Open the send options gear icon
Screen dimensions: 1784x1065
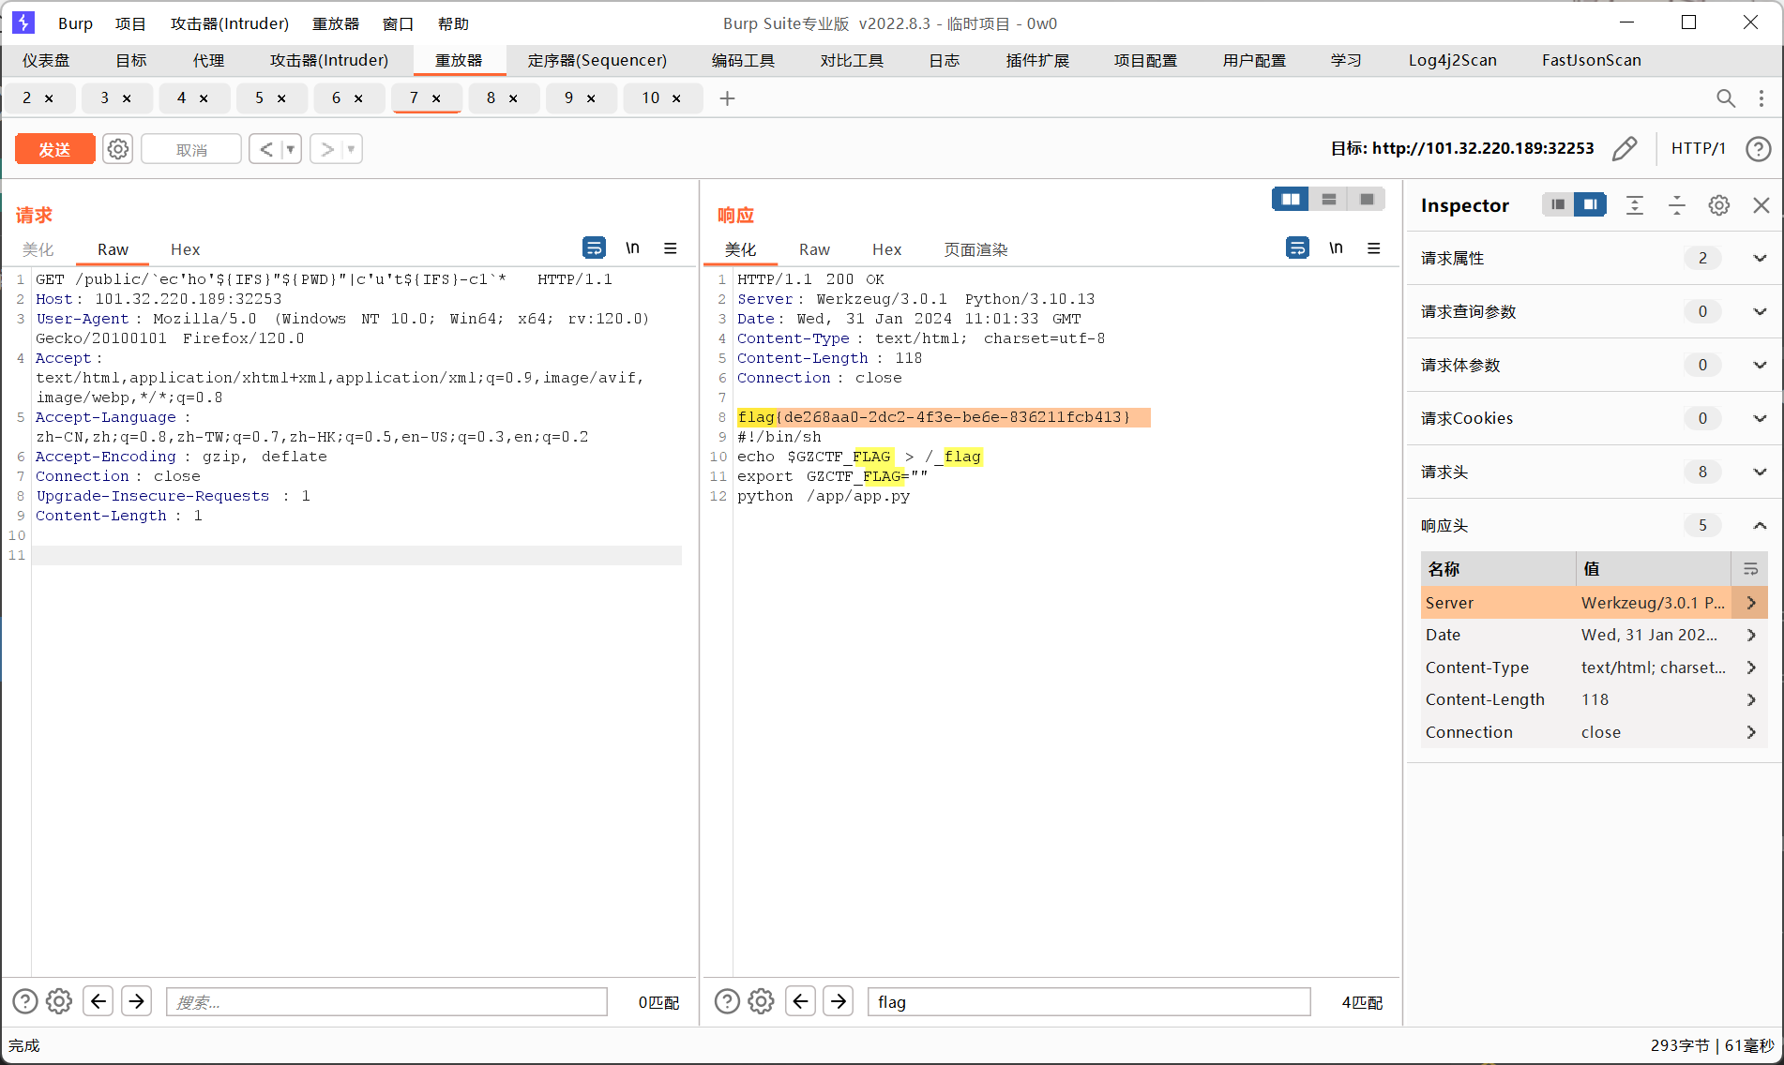[x=117, y=149]
